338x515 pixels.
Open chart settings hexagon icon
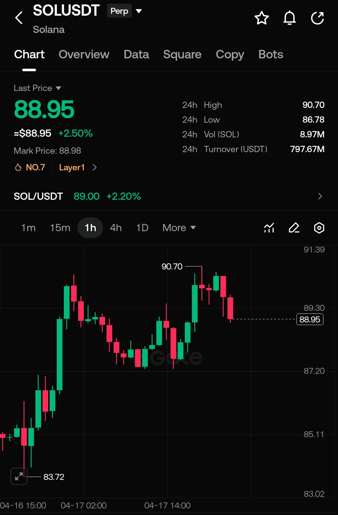click(319, 228)
